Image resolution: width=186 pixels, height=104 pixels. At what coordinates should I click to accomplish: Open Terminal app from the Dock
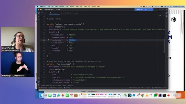click(x=164, y=95)
